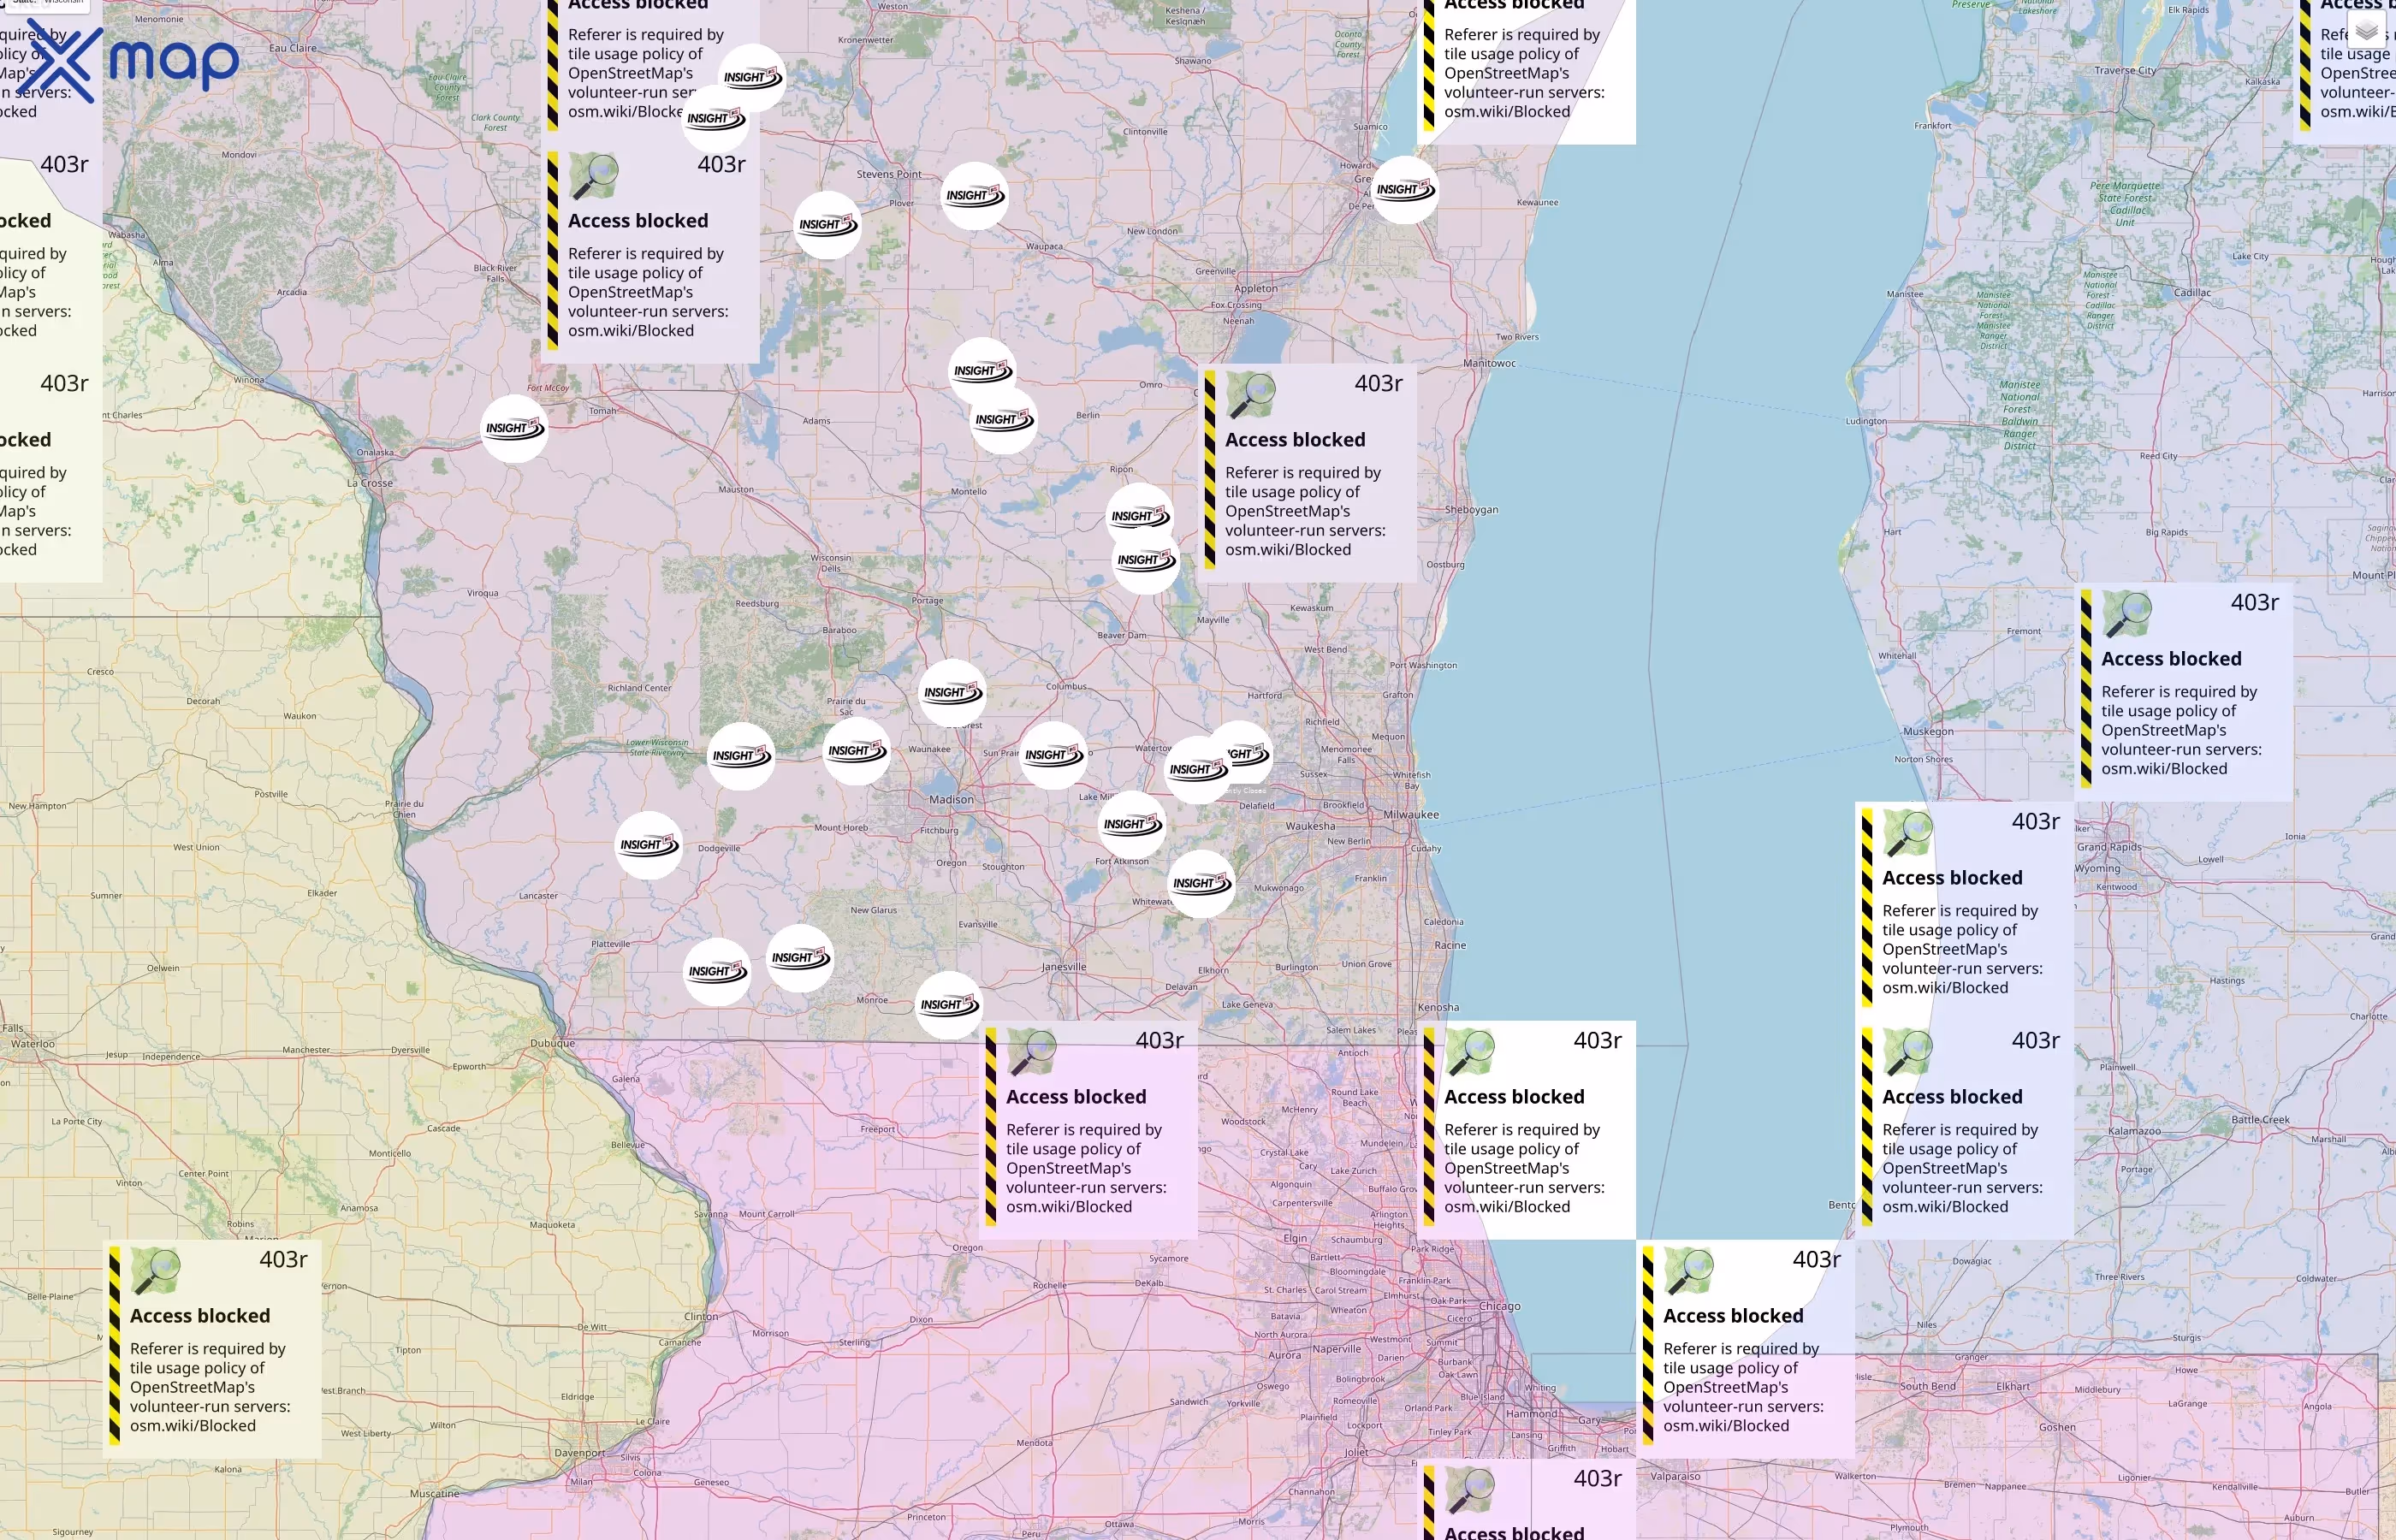Image resolution: width=2396 pixels, height=1540 pixels.
Task: Click the INSIGHT marker nearest Platteville
Action: click(716, 972)
